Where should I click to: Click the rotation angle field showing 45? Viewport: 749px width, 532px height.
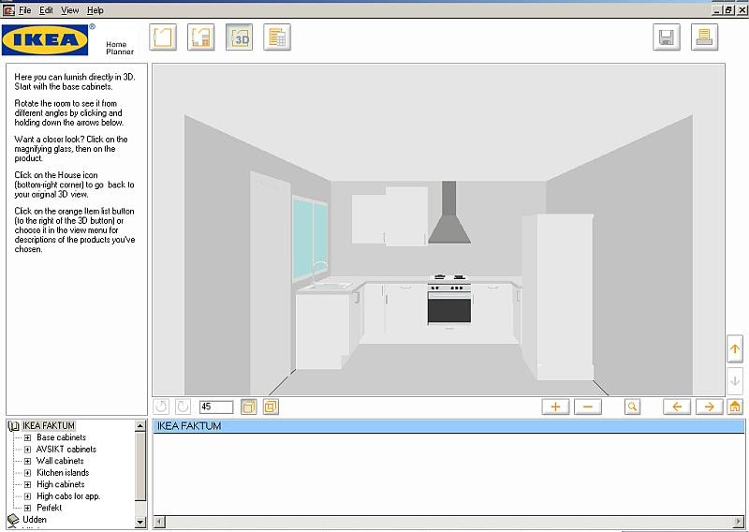(216, 406)
